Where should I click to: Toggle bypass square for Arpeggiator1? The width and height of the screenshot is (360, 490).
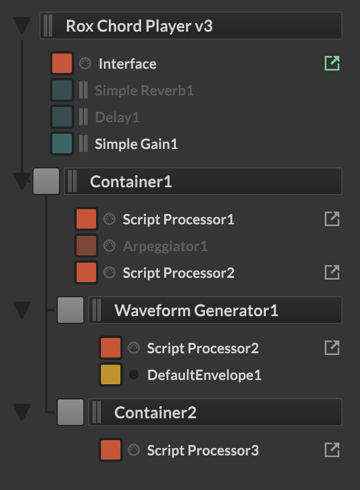click(x=86, y=246)
